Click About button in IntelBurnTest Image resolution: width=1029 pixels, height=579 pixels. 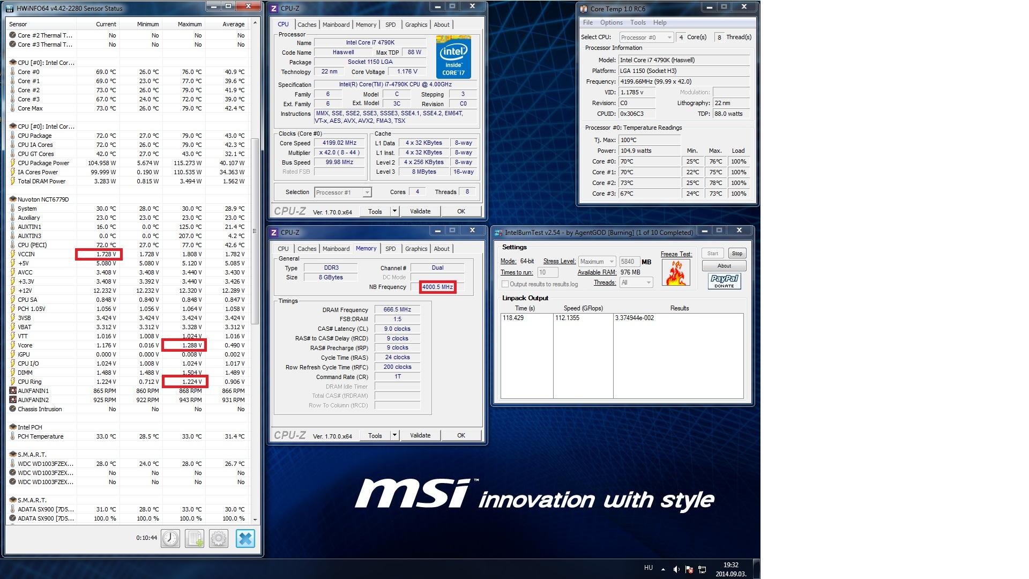coord(724,266)
